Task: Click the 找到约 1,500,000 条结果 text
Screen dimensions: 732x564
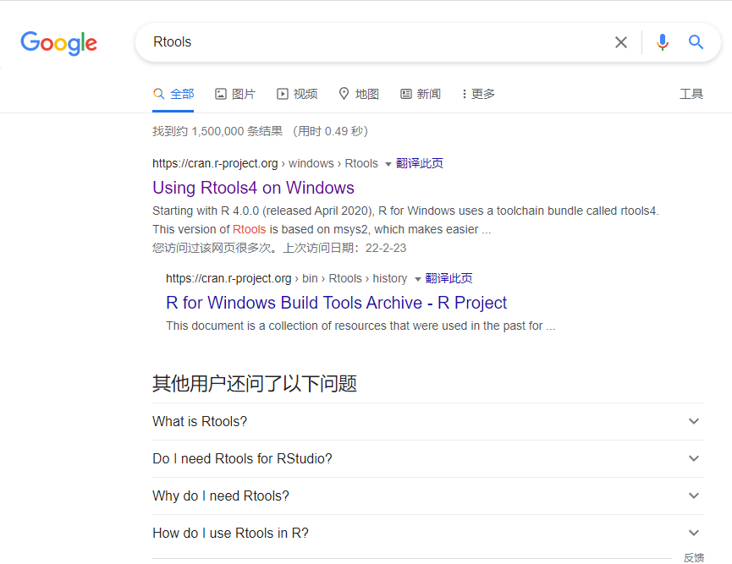Action: point(217,132)
